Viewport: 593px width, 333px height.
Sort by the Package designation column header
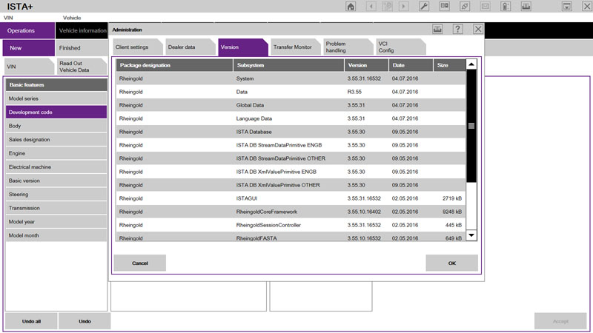click(173, 65)
